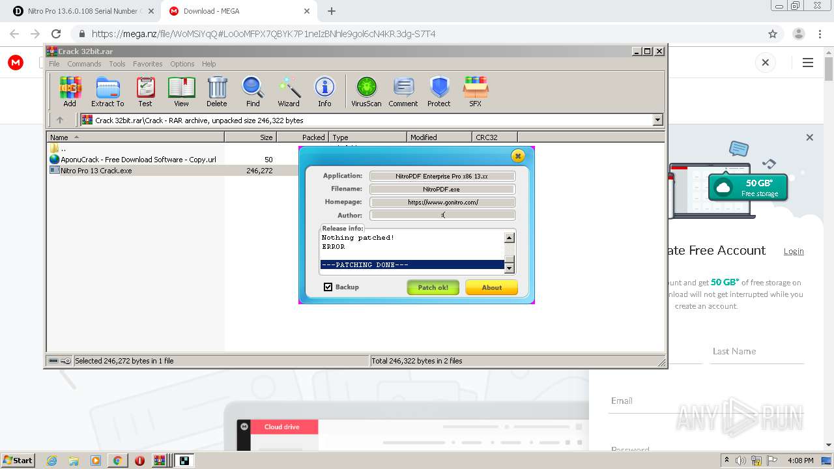Select the PATCHING DONE log line
Image resolution: width=834 pixels, height=469 pixels.
click(412, 265)
